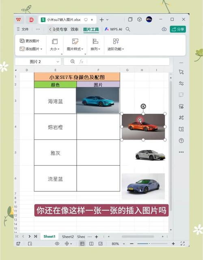This screenshot has width=203, height=260.
Task: Select cell 熔岩橙
Action: (x=55, y=127)
